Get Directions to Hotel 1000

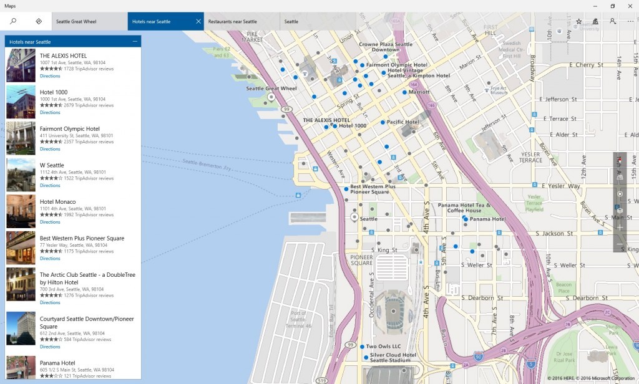pyautogui.click(x=50, y=113)
